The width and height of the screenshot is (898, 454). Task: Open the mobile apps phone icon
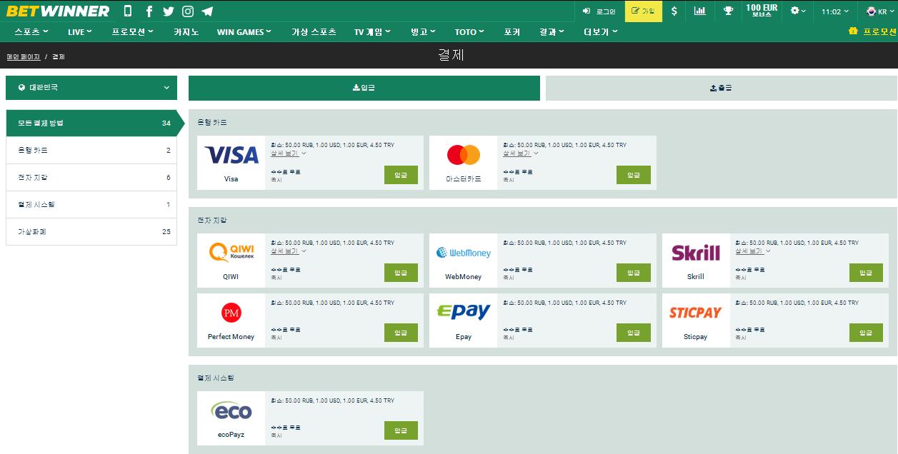[128, 11]
